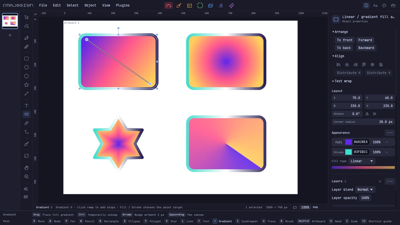
Task: Toggle the Aa typography panel
Action: [375, 5]
